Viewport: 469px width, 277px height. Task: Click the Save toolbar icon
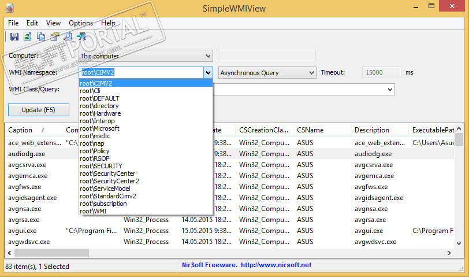point(14,36)
